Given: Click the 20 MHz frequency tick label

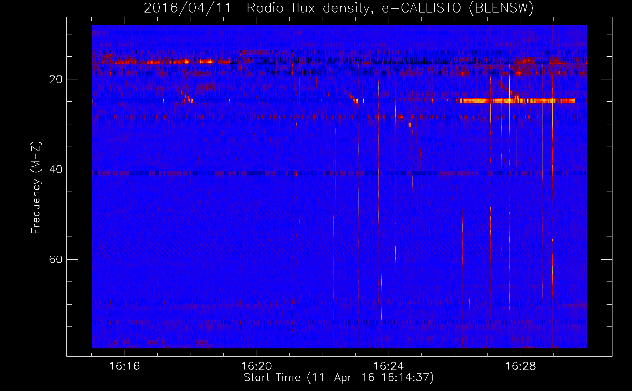Looking at the screenshot, I should (56, 79).
